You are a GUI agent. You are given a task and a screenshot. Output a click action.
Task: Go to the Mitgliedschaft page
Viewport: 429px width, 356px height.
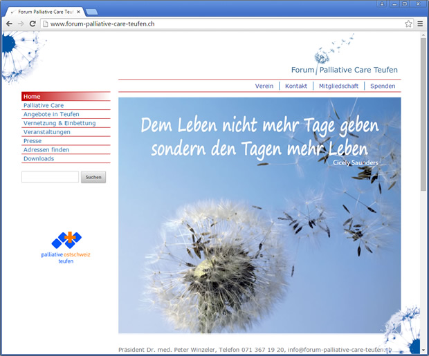coord(338,86)
